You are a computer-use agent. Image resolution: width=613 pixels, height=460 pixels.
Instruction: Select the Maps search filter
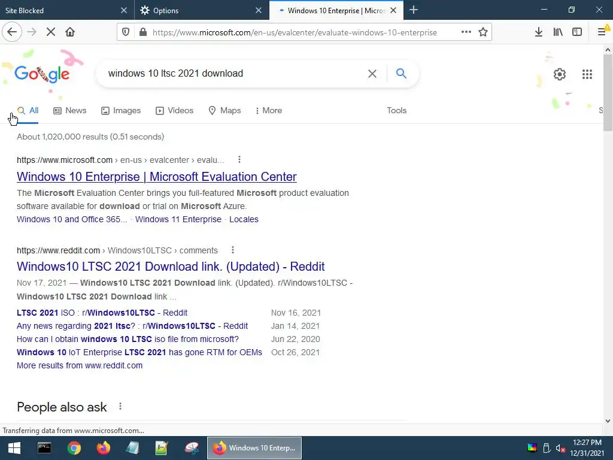[225, 111]
